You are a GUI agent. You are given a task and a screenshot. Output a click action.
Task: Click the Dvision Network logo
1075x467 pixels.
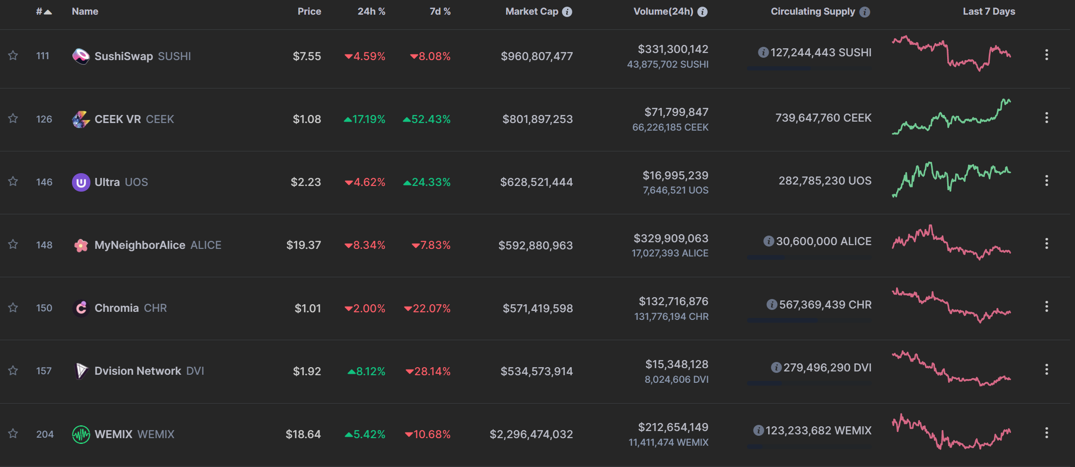81,371
